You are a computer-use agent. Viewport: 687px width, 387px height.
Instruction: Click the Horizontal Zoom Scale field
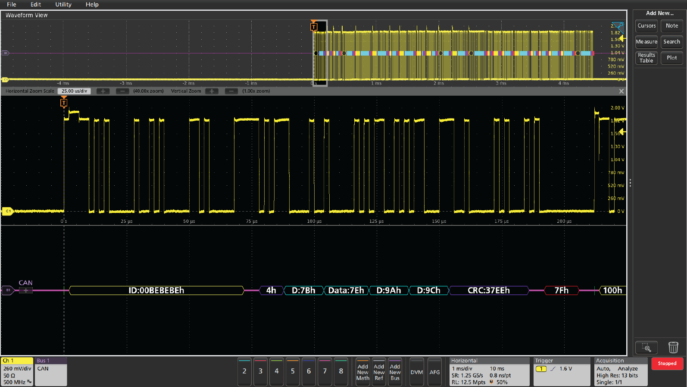(x=74, y=91)
